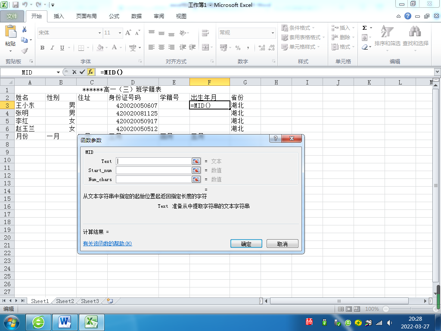Click the Merge and Center icon
The width and height of the screenshot is (441, 331).
click(x=205, y=47)
